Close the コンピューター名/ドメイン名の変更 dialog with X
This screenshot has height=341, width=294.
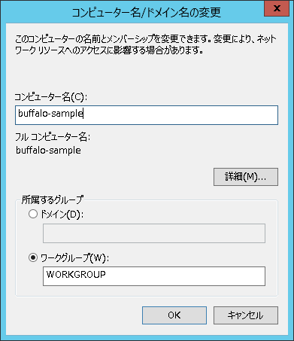pyautogui.click(x=277, y=8)
